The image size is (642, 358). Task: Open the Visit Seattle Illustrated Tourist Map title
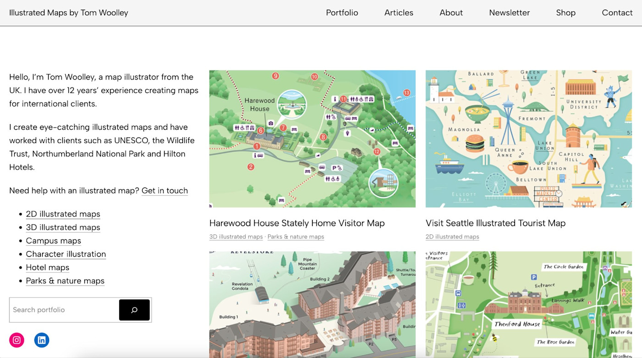pos(495,223)
